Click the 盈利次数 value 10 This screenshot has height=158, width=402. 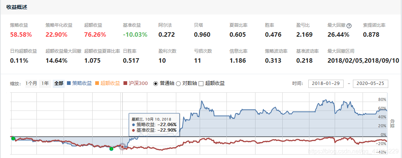(162, 61)
